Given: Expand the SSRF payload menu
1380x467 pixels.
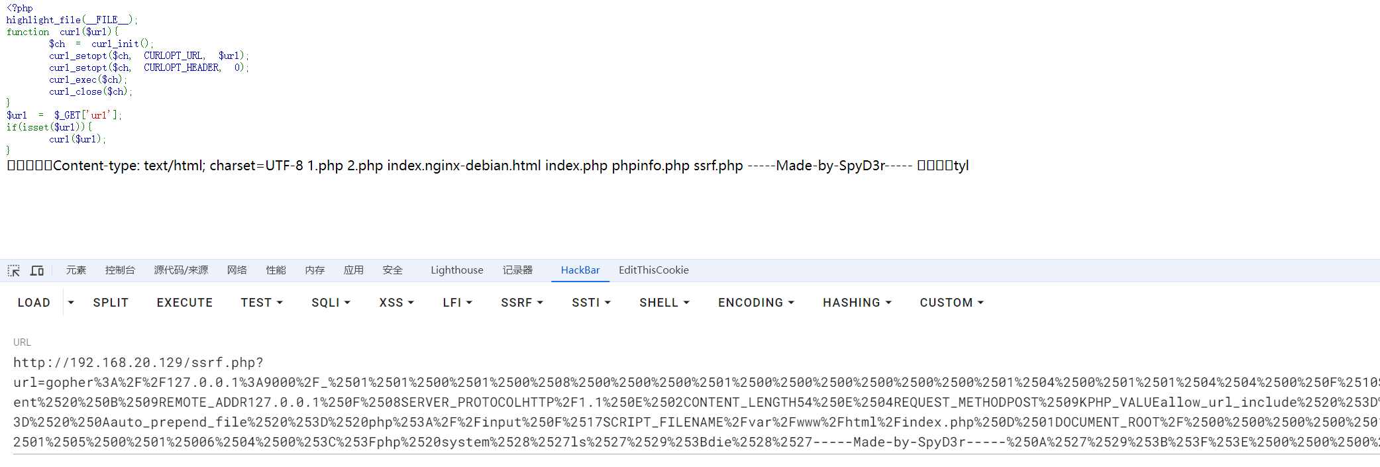Looking at the screenshot, I should pyautogui.click(x=521, y=303).
